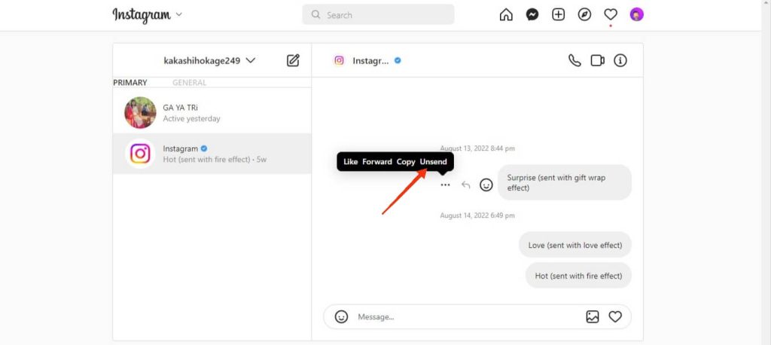Image resolution: width=771 pixels, height=345 pixels.
Task: Open conversation details info icon
Action: click(620, 60)
